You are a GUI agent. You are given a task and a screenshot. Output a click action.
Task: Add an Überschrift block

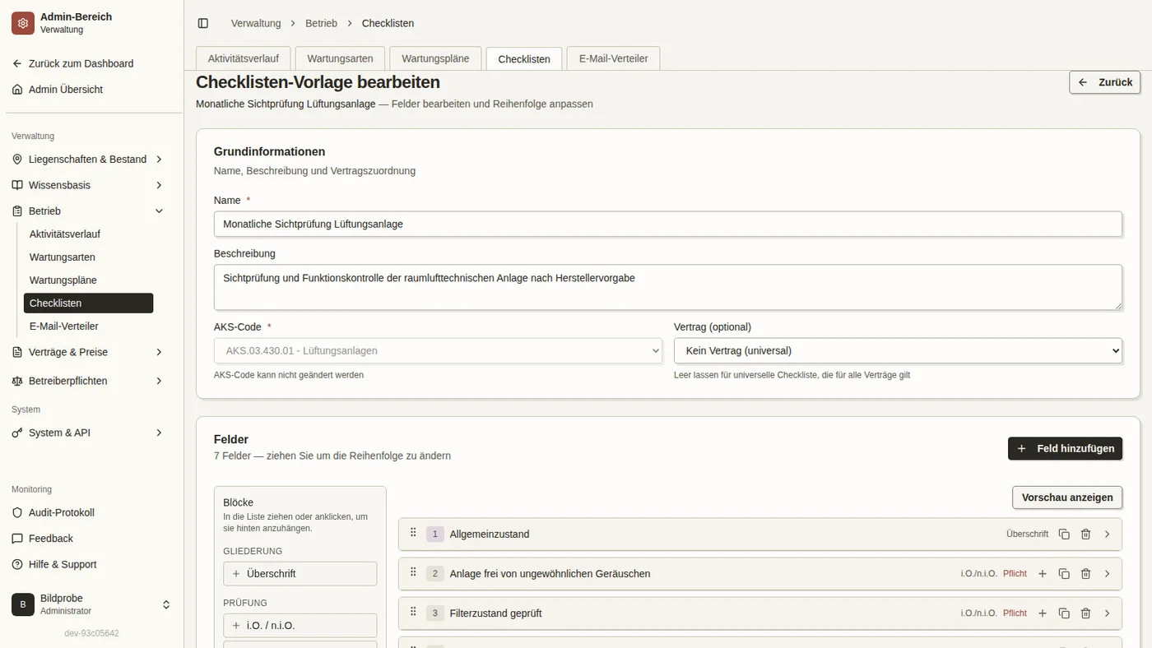(x=300, y=574)
